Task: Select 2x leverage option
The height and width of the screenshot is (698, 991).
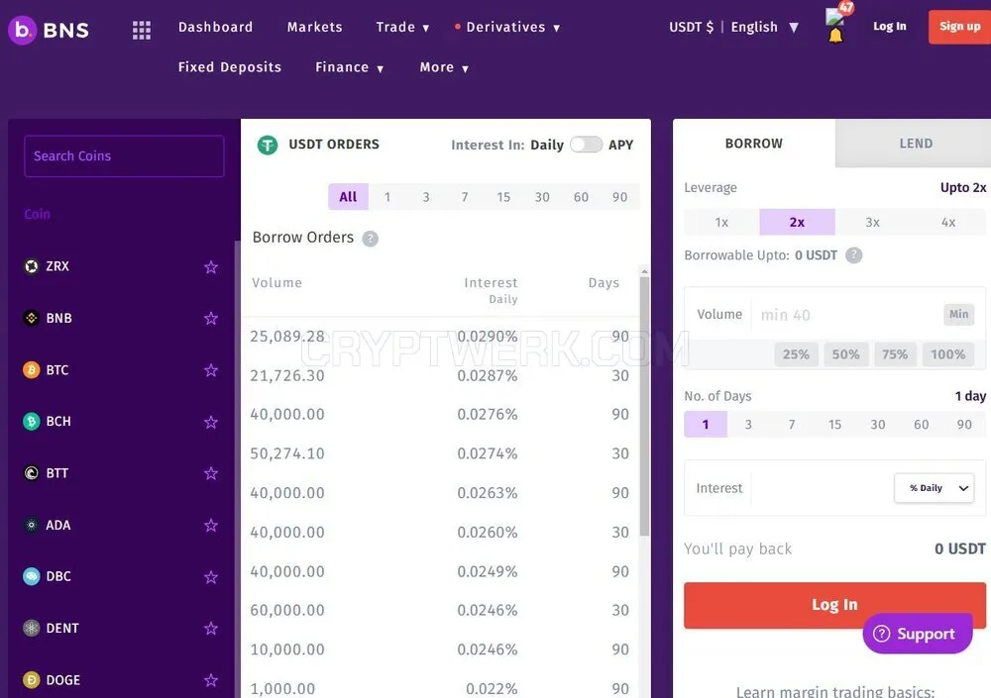Action: click(797, 223)
